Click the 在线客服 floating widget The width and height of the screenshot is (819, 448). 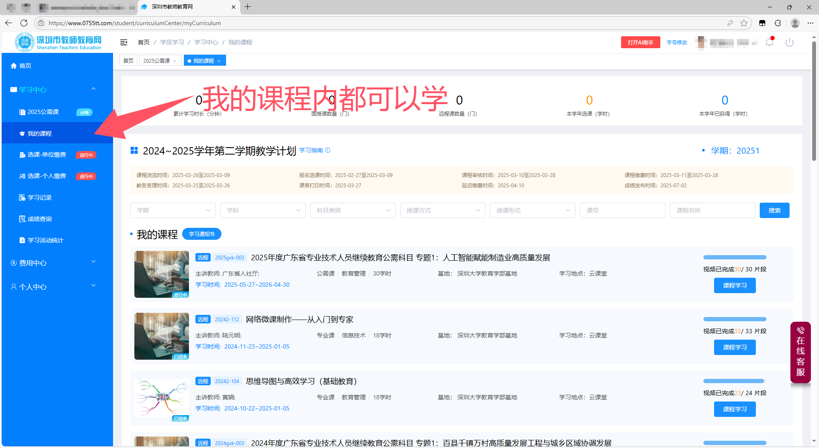(801, 352)
